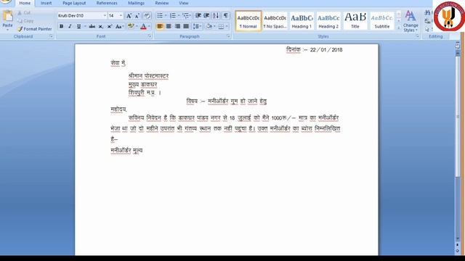The image size is (465, 261).
Task: Open the underline style dropdown arrow
Action: 85,26
